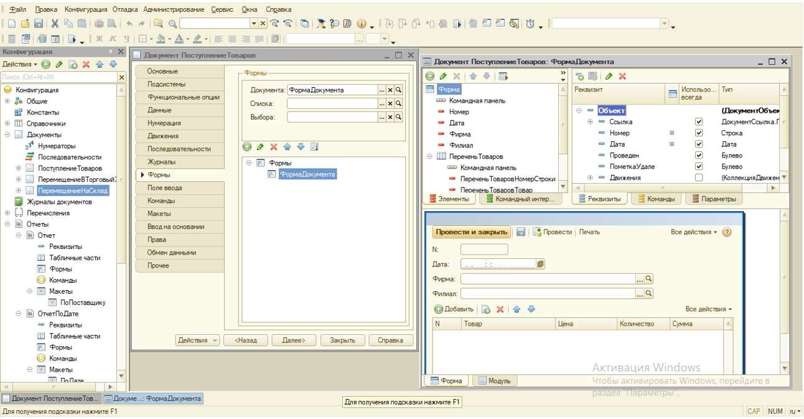Enable the 'Использовать всегда' checkbox for Движения

coord(699,178)
